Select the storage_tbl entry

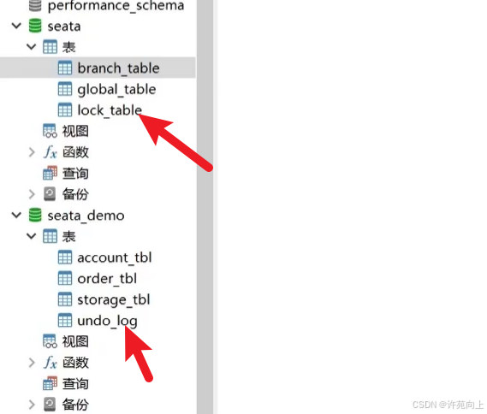[x=113, y=300]
